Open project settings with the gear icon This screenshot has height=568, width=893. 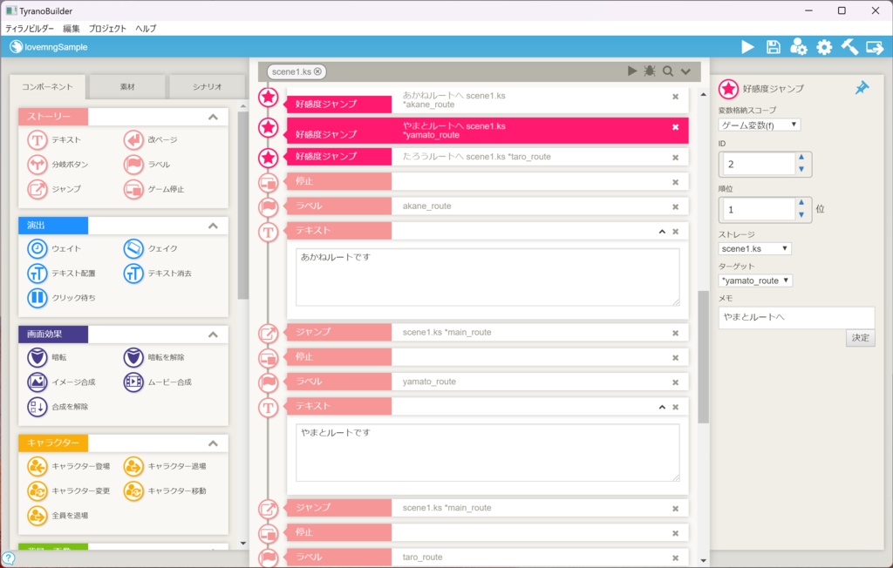(x=824, y=47)
